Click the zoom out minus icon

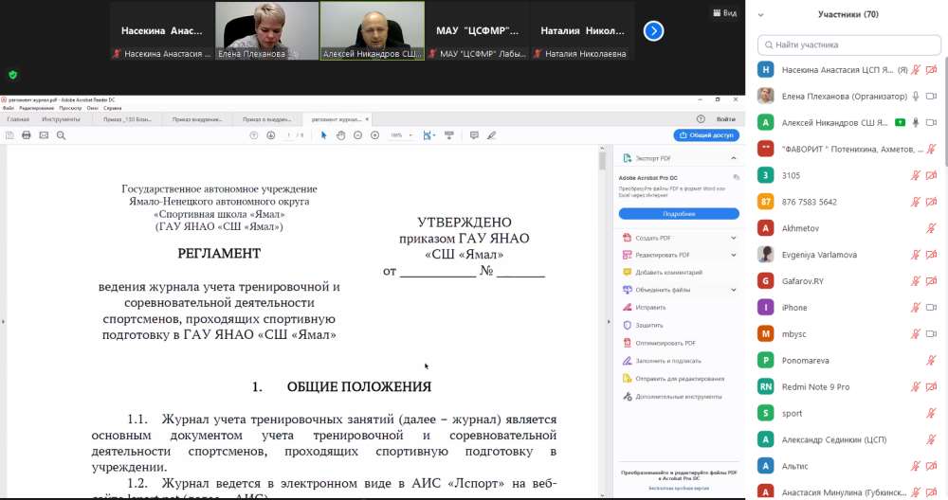tap(357, 135)
